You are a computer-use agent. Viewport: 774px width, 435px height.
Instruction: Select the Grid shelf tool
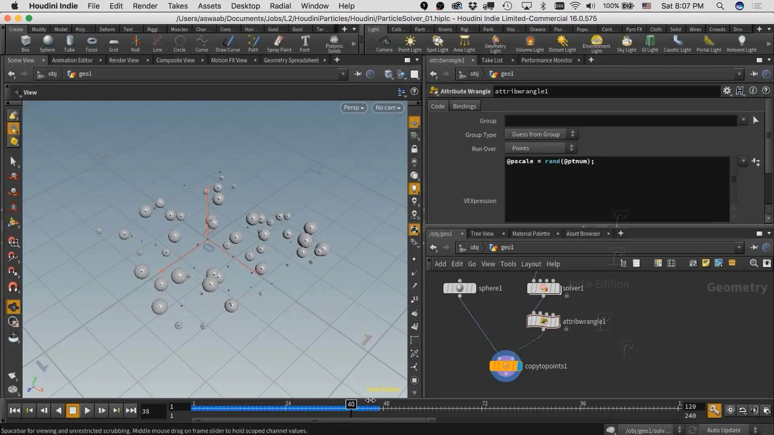114,43
